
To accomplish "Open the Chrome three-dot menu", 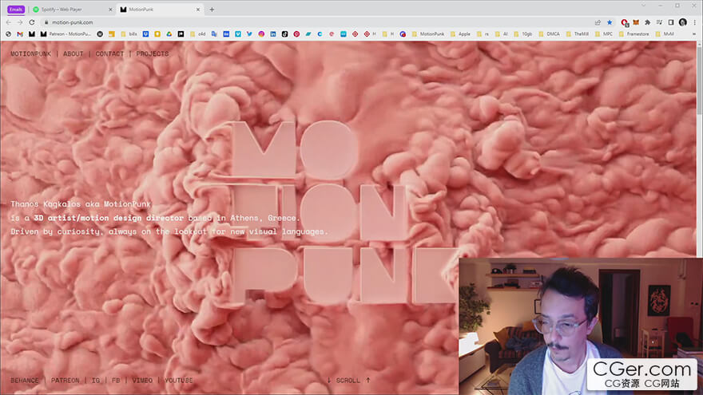I will (694, 22).
